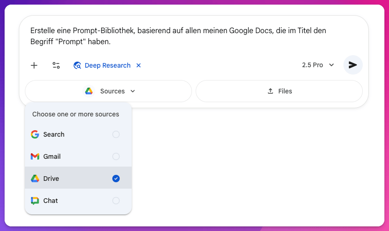The width and height of the screenshot is (389, 231).
Task: Click the Google G icon in sources list
Action: pos(35,134)
